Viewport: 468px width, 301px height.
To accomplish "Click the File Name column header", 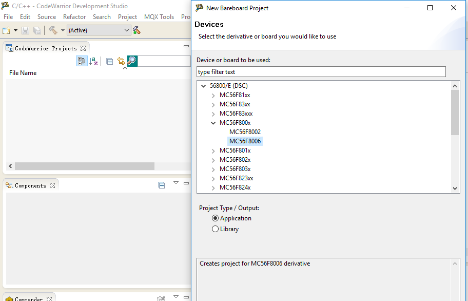I will point(23,73).
